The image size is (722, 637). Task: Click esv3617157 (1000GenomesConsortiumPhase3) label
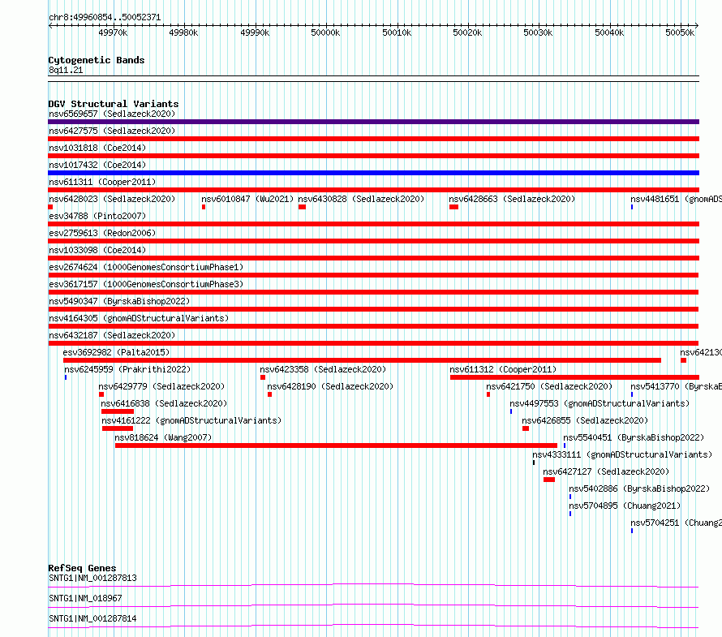click(x=146, y=284)
